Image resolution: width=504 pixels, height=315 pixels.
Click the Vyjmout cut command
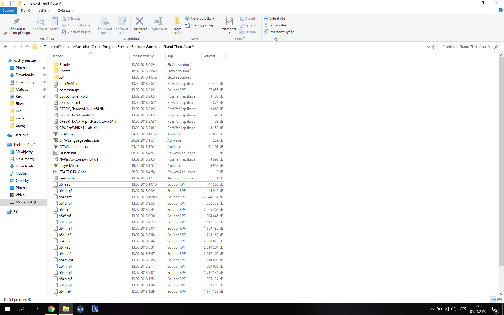pos(71,19)
